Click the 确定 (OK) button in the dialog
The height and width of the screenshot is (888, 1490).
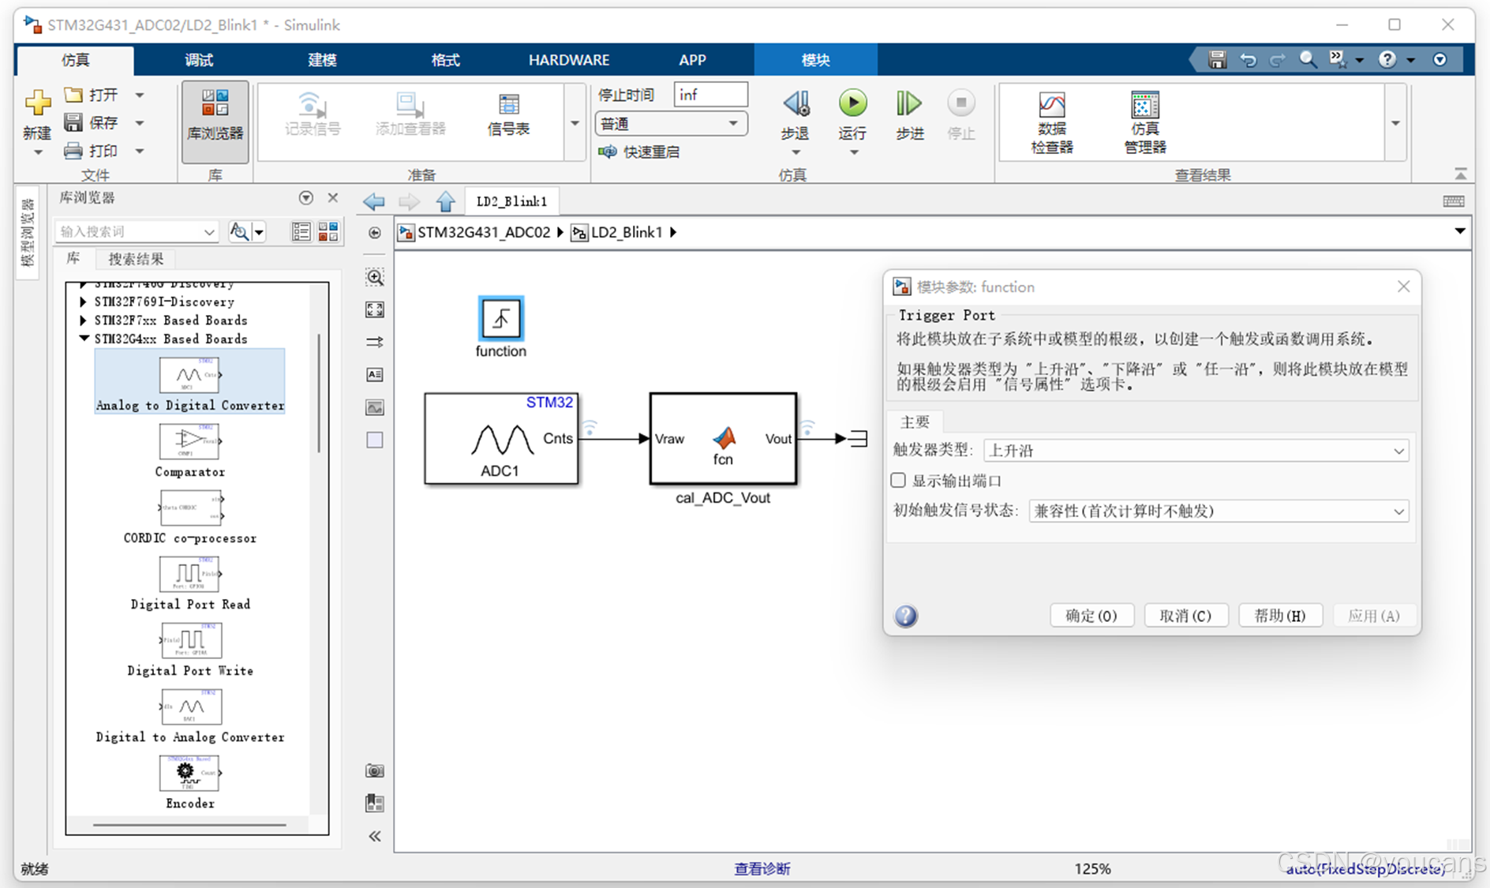point(1091,616)
